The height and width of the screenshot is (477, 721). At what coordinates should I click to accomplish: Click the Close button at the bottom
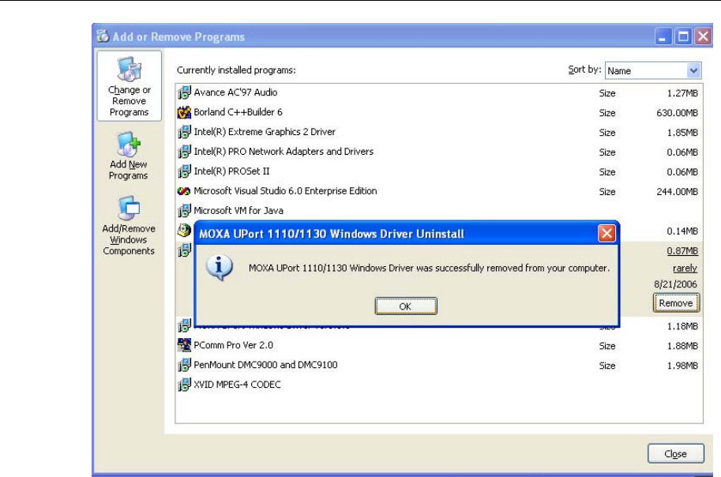point(675,453)
